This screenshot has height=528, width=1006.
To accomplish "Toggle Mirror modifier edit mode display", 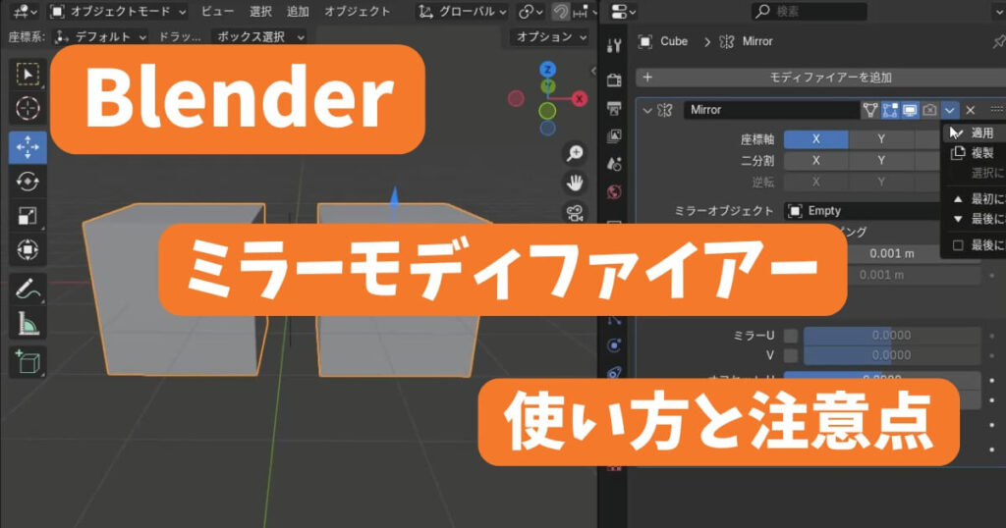I will coord(890,110).
